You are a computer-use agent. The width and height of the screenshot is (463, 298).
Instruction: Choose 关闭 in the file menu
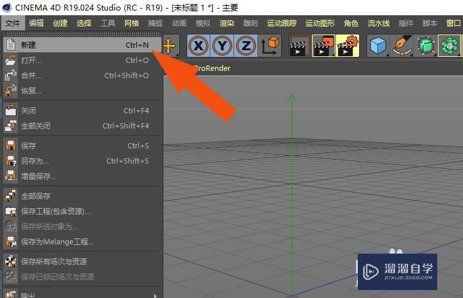(x=83, y=111)
